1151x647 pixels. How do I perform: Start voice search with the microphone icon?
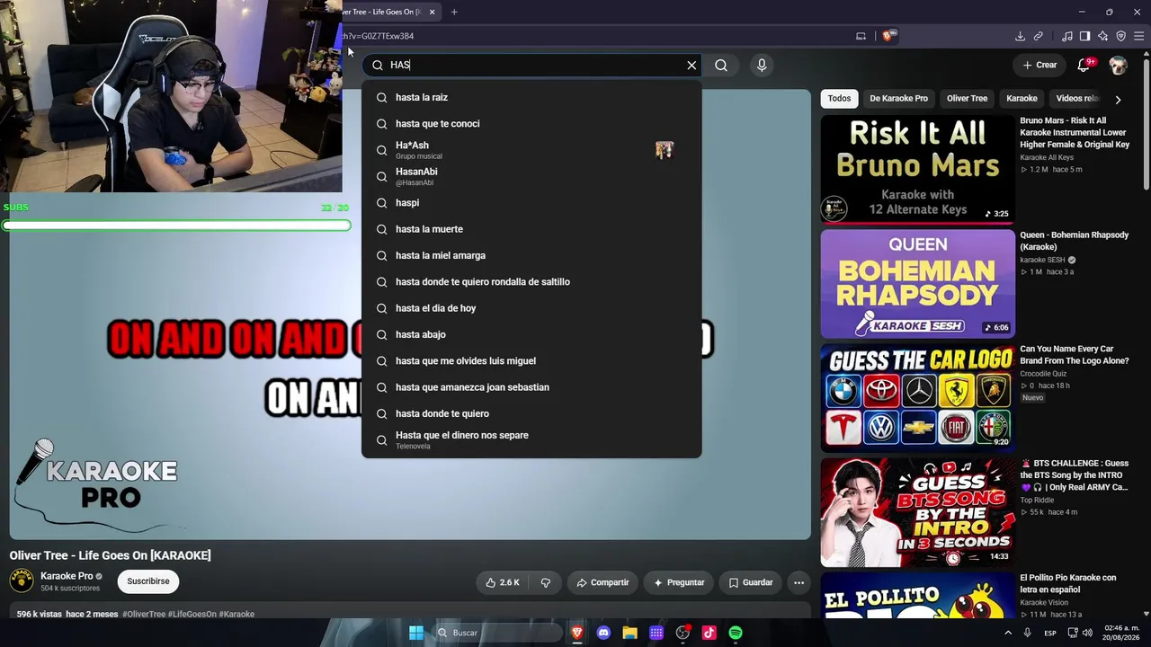tap(762, 65)
